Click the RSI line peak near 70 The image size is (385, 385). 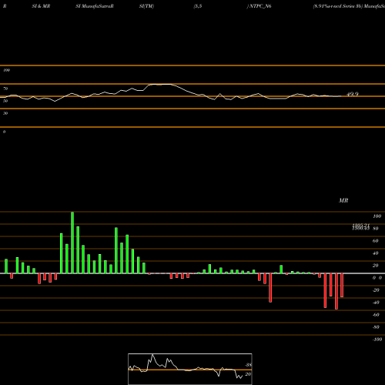pyautogui.click(x=160, y=84)
